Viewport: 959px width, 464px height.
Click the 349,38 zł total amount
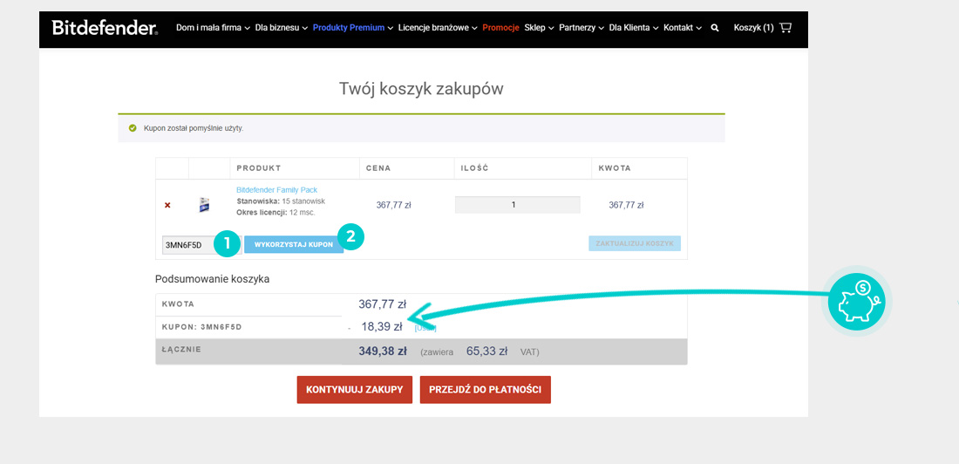[x=383, y=351]
